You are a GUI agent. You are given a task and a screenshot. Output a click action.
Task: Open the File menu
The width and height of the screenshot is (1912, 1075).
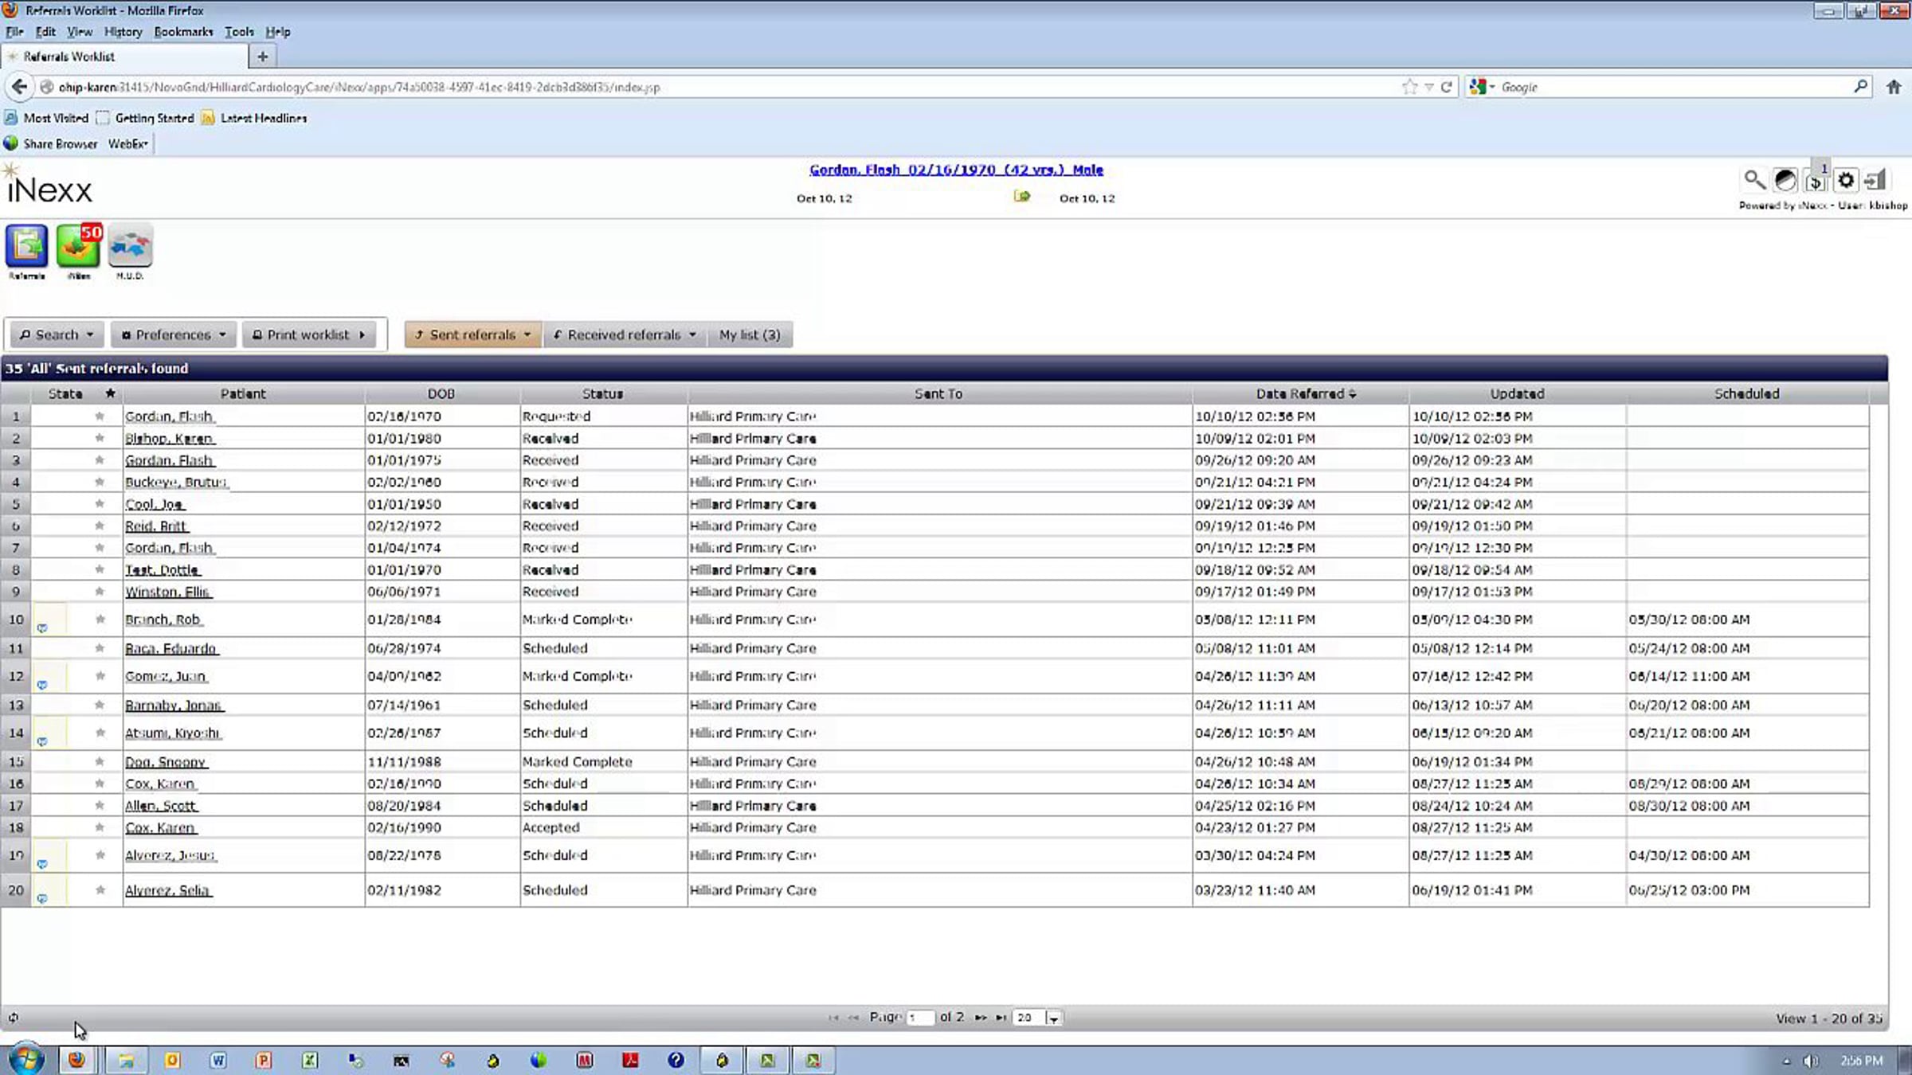[x=14, y=32]
